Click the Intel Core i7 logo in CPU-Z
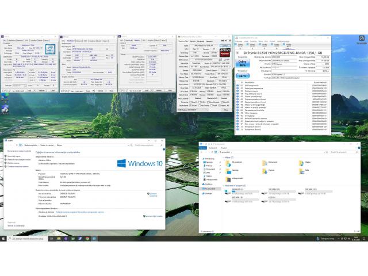 point(50,49)
